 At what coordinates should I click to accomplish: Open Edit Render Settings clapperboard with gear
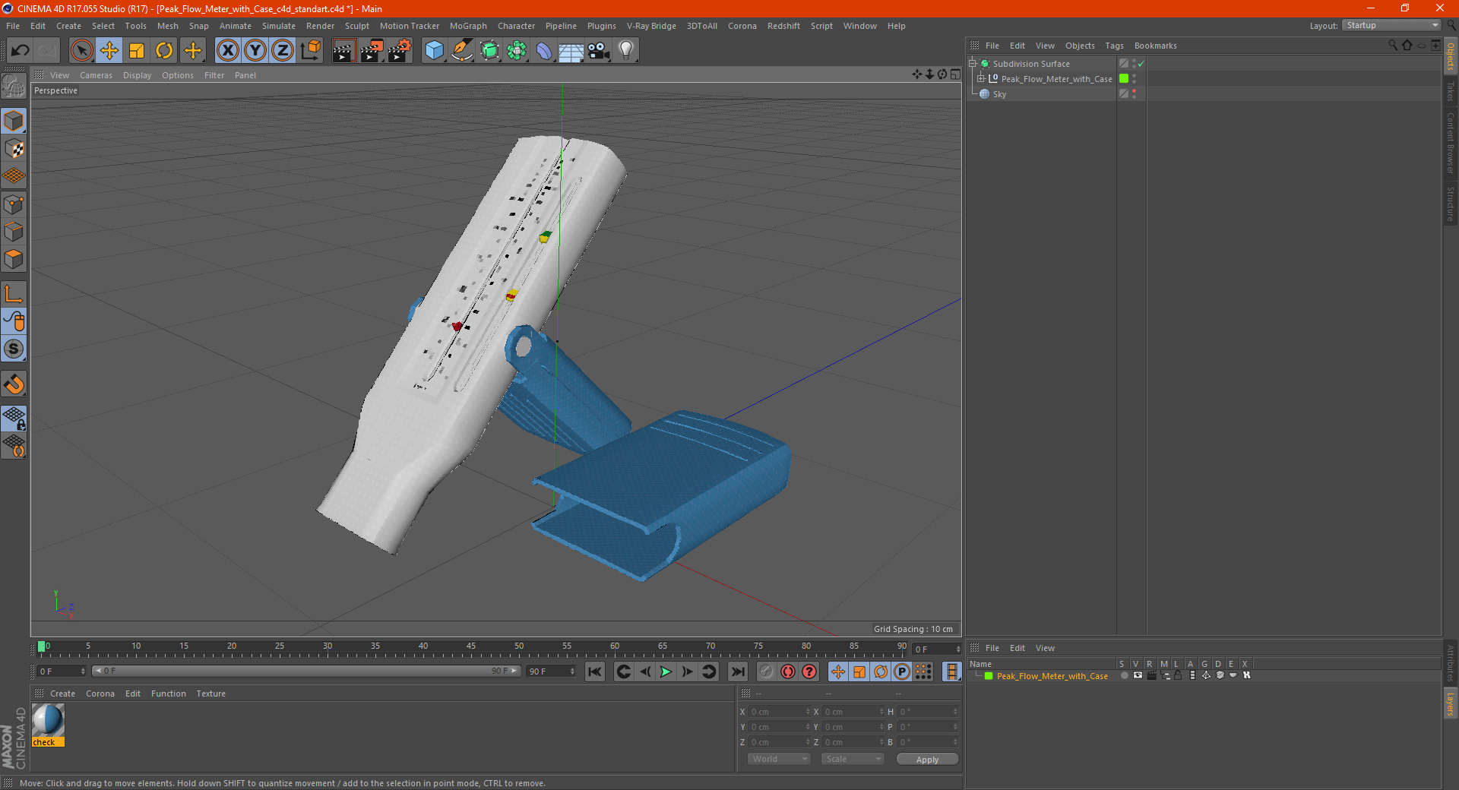click(400, 51)
